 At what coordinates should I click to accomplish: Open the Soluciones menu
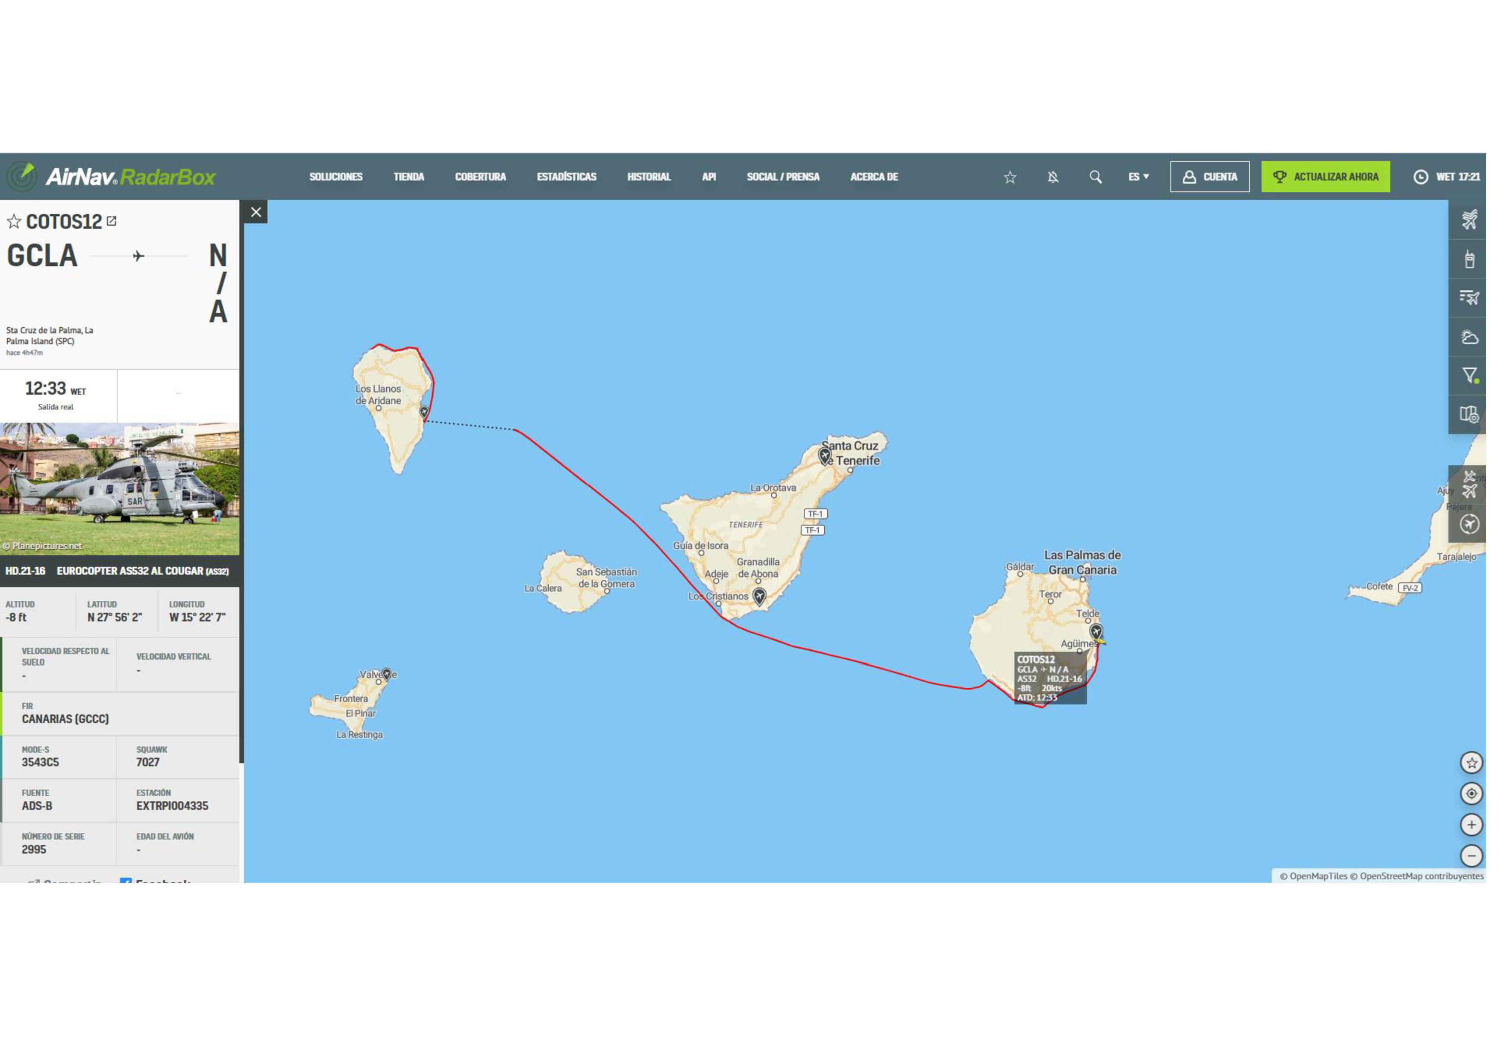(335, 177)
